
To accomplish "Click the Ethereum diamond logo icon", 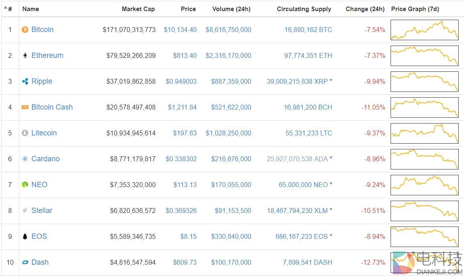I will 25,55.
